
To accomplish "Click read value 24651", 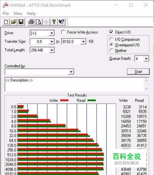I will (x=142, y=126).
